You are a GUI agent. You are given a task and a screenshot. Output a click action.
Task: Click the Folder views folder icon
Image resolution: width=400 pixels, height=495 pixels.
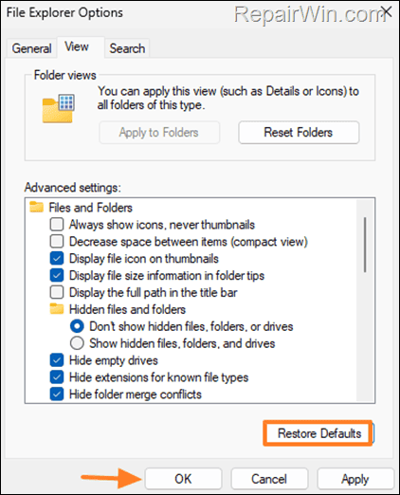coord(59,108)
